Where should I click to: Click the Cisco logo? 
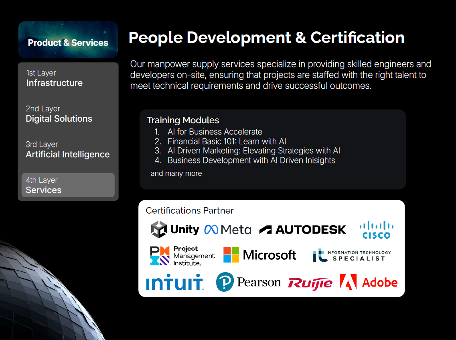(x=376, y=230)
